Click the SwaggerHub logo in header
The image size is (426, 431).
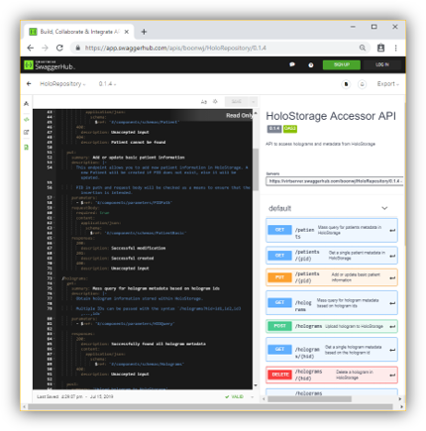point(50,65)
